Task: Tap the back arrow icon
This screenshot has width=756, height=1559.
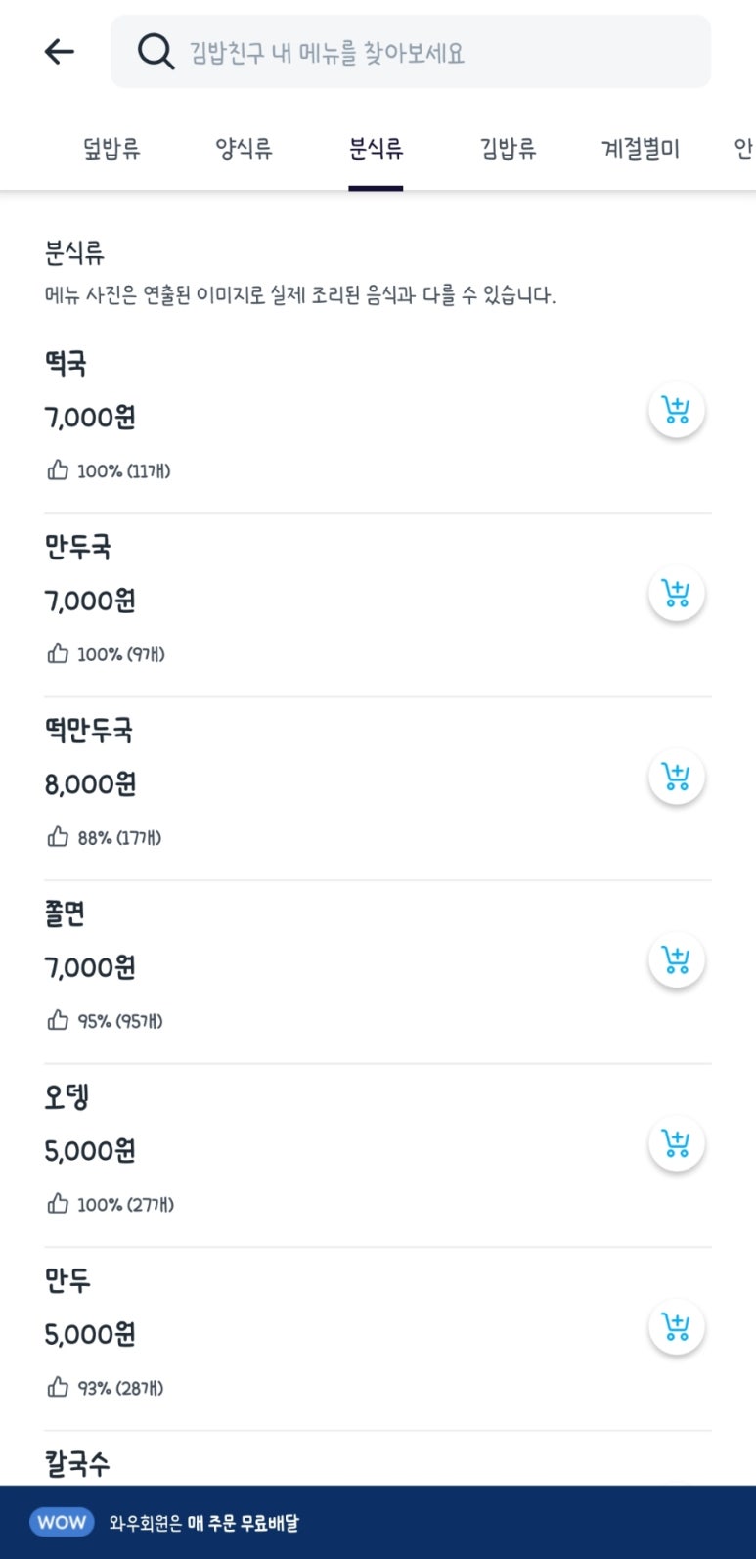Action: click(x=60, y=51)
